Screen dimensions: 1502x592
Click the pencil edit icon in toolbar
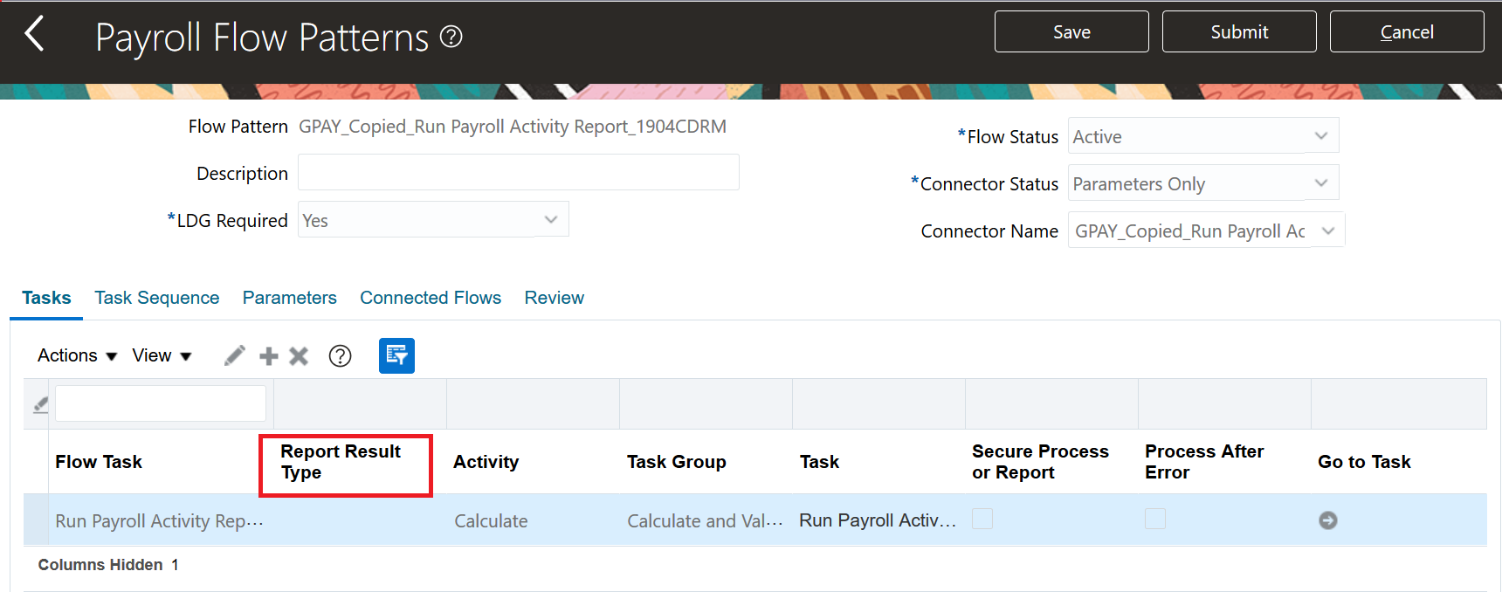click(234, 355)
